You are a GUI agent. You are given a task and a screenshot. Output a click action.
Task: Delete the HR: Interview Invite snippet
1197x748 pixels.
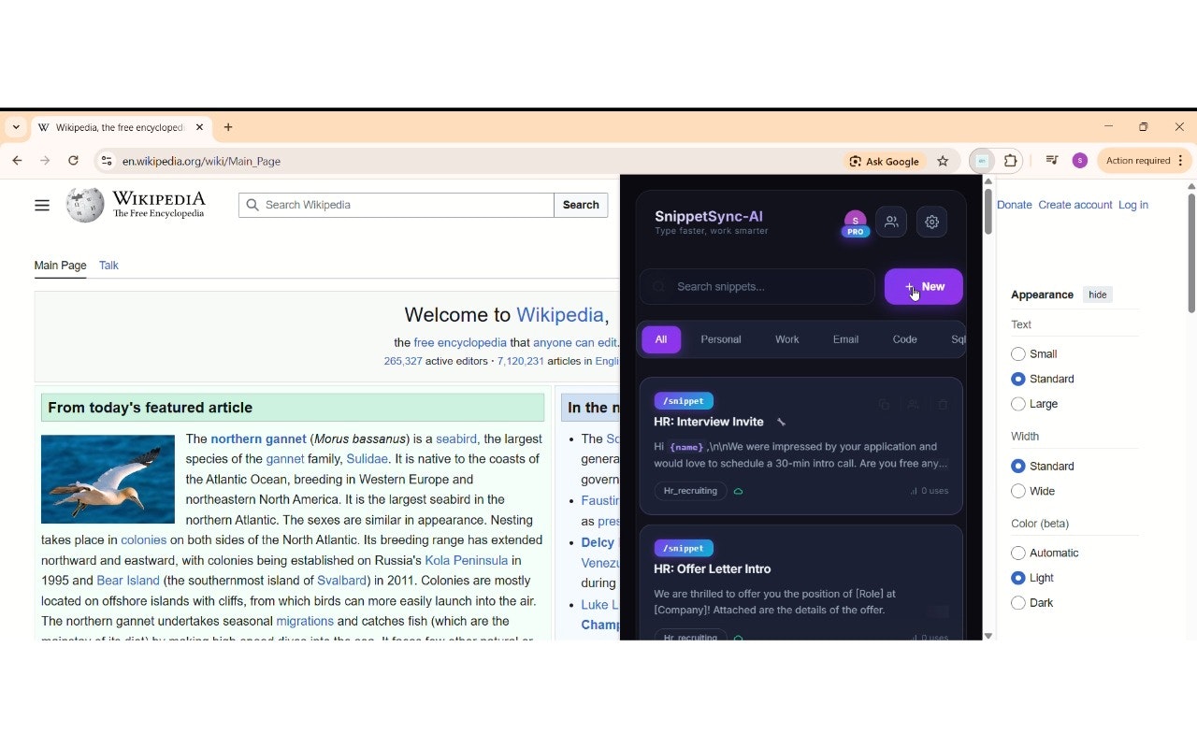click(x=943, y=405)
